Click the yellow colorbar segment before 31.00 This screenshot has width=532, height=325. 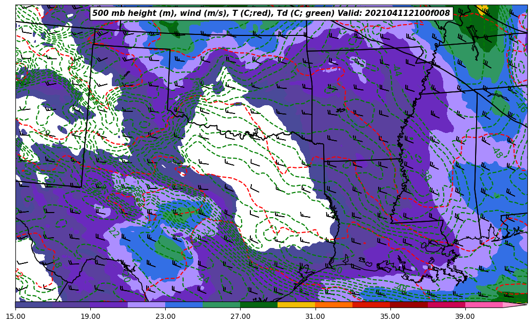click(296, 304)
